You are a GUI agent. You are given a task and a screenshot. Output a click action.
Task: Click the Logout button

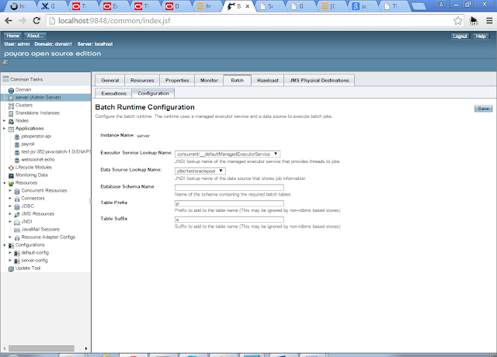point(460,36)
